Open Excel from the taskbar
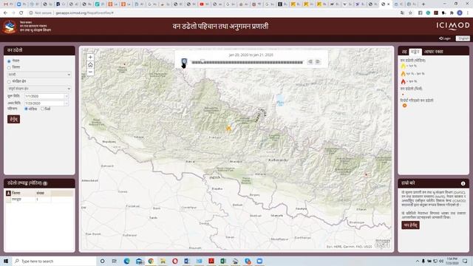 pos(223,261)
